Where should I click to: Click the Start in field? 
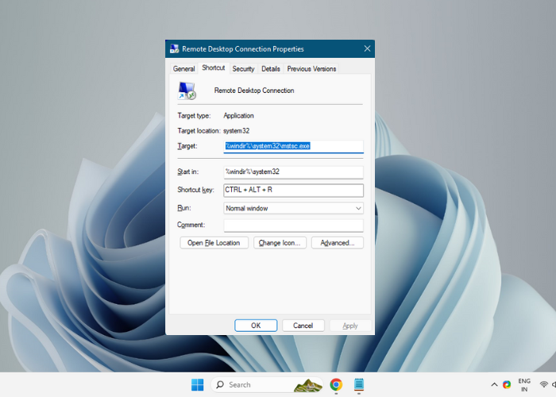[x=293, y=172]
